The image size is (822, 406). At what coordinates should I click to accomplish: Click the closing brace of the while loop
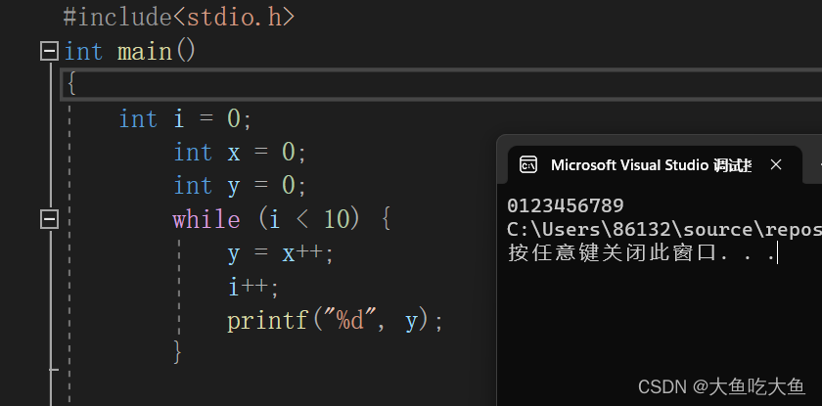(177, 352)
